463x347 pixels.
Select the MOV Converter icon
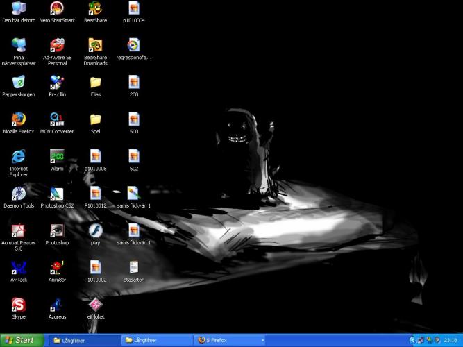[57, 119]
